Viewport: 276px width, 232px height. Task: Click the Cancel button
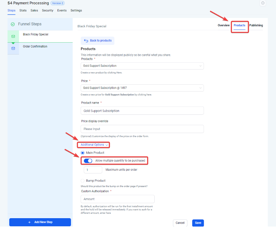pyautogui.click(x=180, y=223)
